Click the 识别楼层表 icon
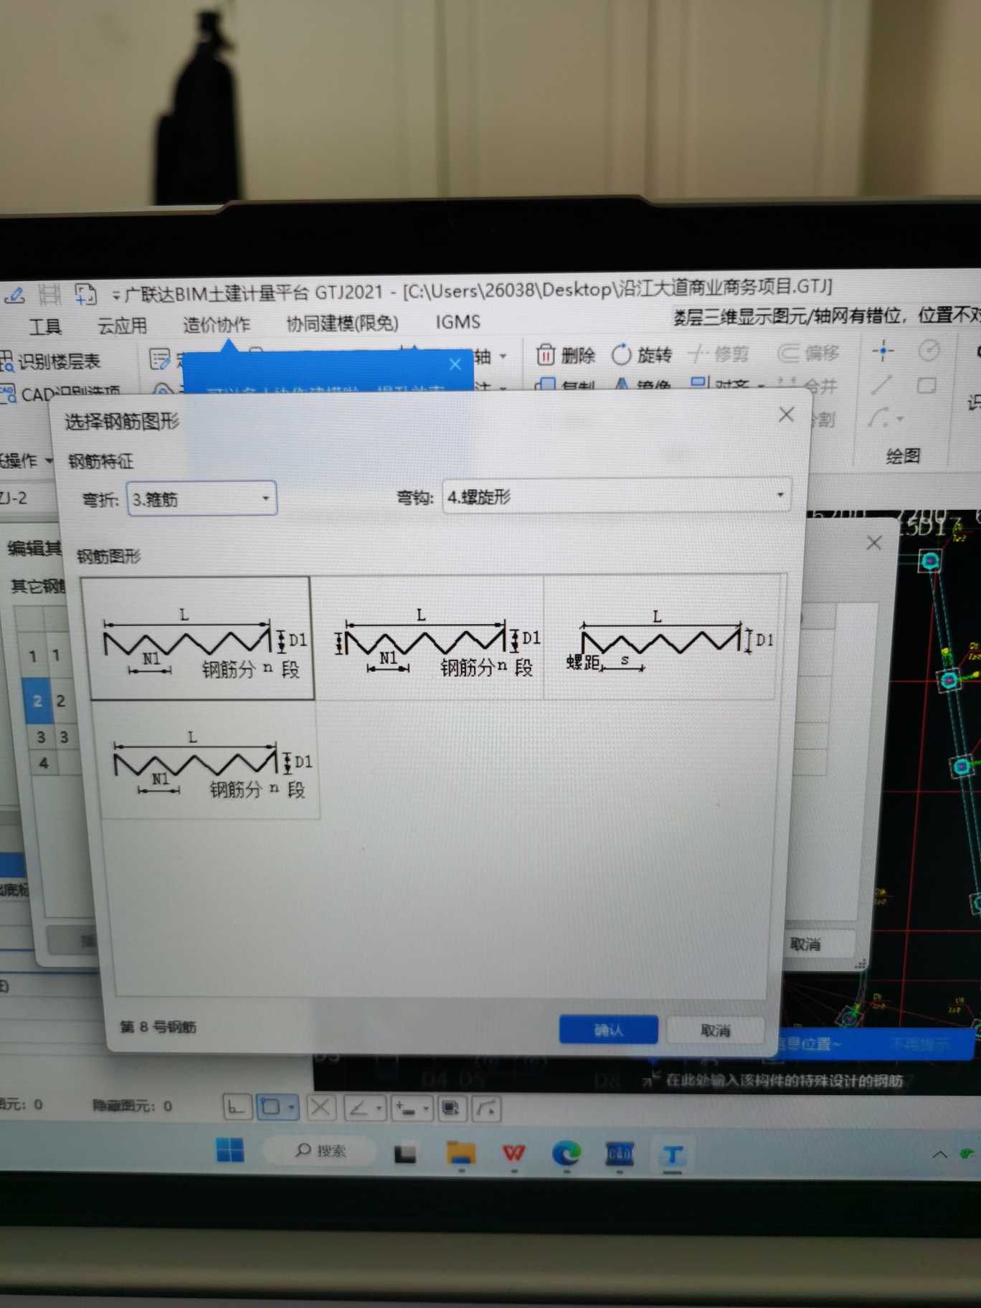The width and height of the screenshot is (981, 1308). point(7,361)
